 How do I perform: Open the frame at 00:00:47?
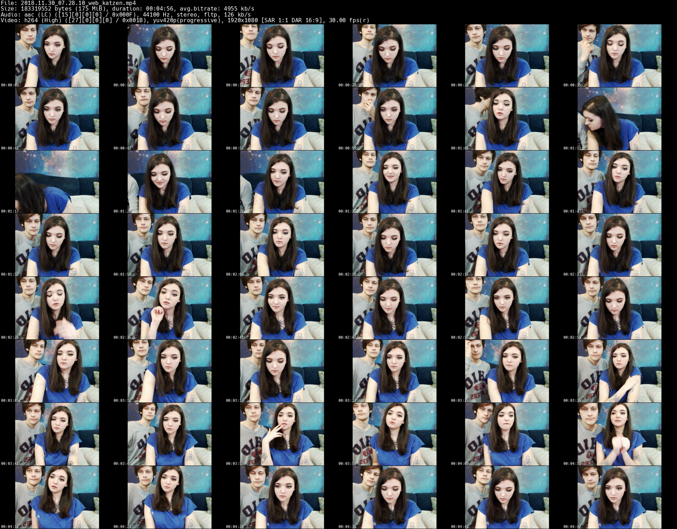click(x=169, y=119)
